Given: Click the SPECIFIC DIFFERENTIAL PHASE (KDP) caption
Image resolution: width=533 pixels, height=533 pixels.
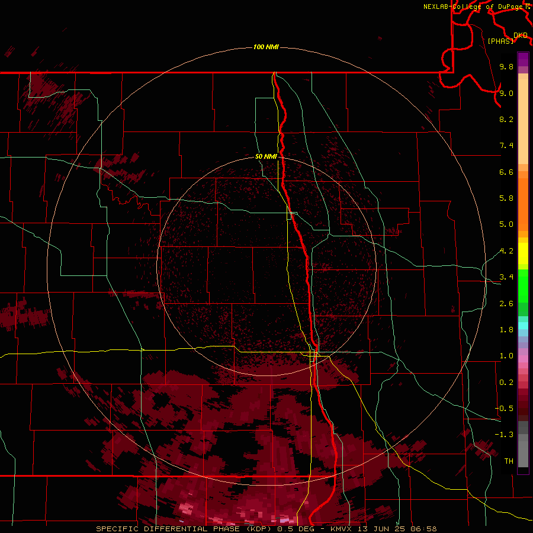Looking at the screenshot, I should [x=185, y=529].
